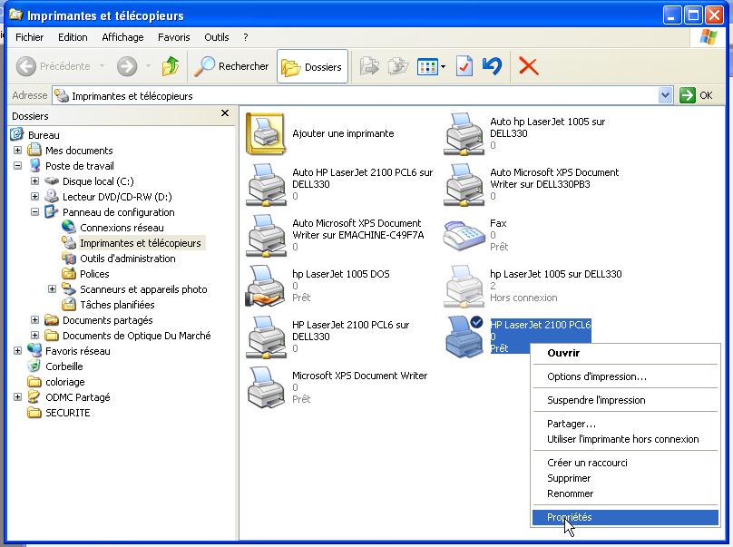The image size is (733, 547).
Task: Close the Dossiers side panel
Action: point(225,113)
